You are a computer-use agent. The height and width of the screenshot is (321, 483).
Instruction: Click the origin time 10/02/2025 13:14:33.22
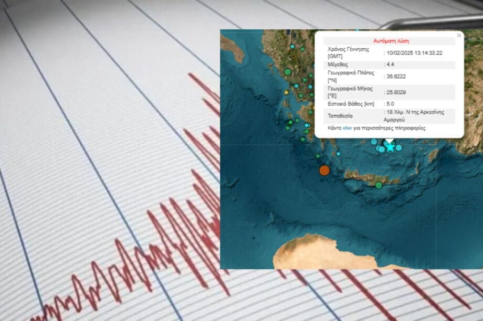click(414, 53)
